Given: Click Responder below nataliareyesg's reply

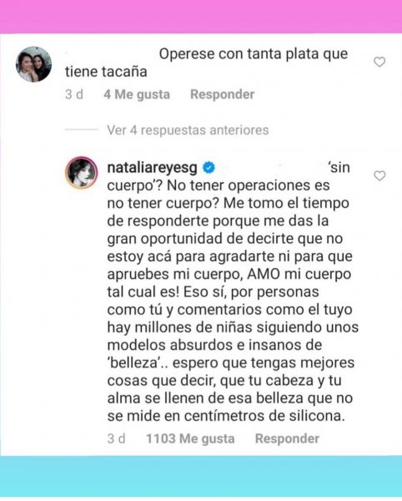Looking at the screenshot, I should point(287,438).
